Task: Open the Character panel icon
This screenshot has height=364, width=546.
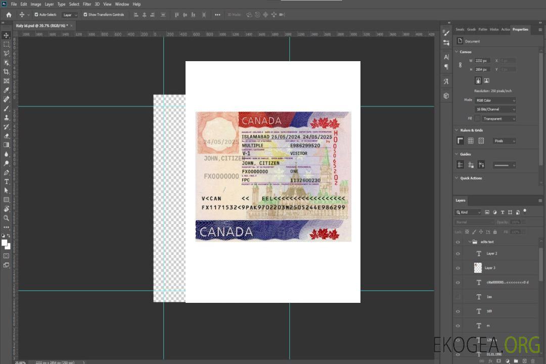Action: coord(446,57)
